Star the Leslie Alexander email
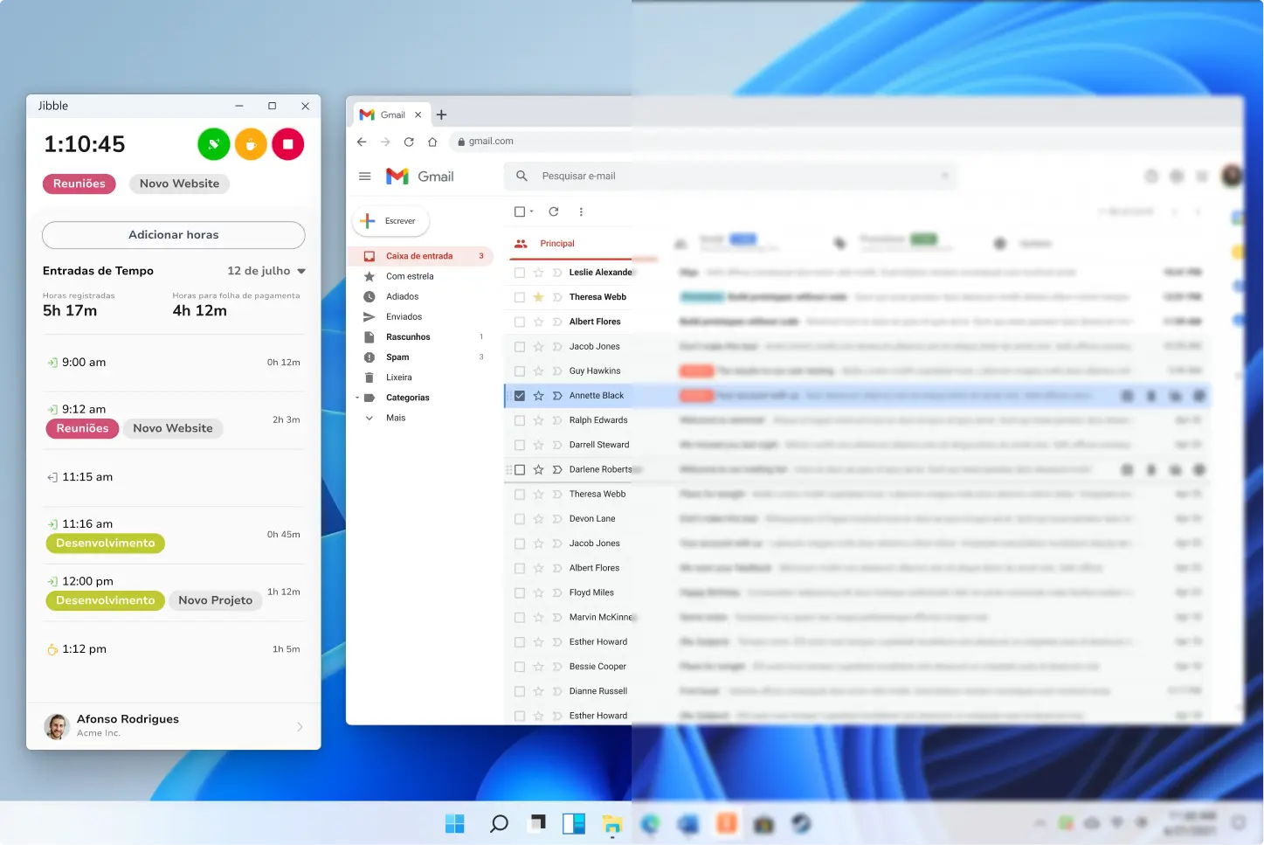The image size is (1264, 845). (538, 273)
